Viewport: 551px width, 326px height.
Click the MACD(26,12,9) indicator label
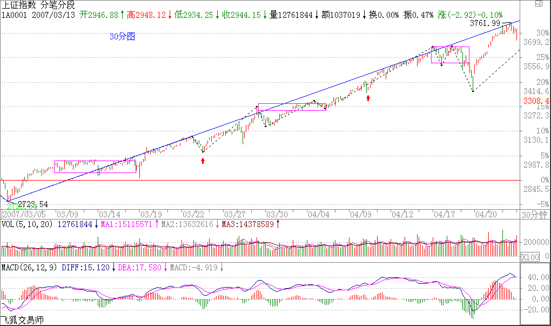(29, 267)
